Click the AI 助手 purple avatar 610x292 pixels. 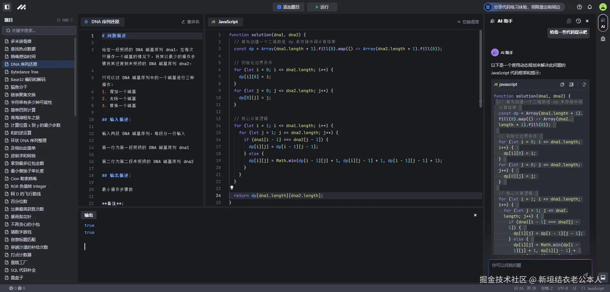[x=495, y=52]
